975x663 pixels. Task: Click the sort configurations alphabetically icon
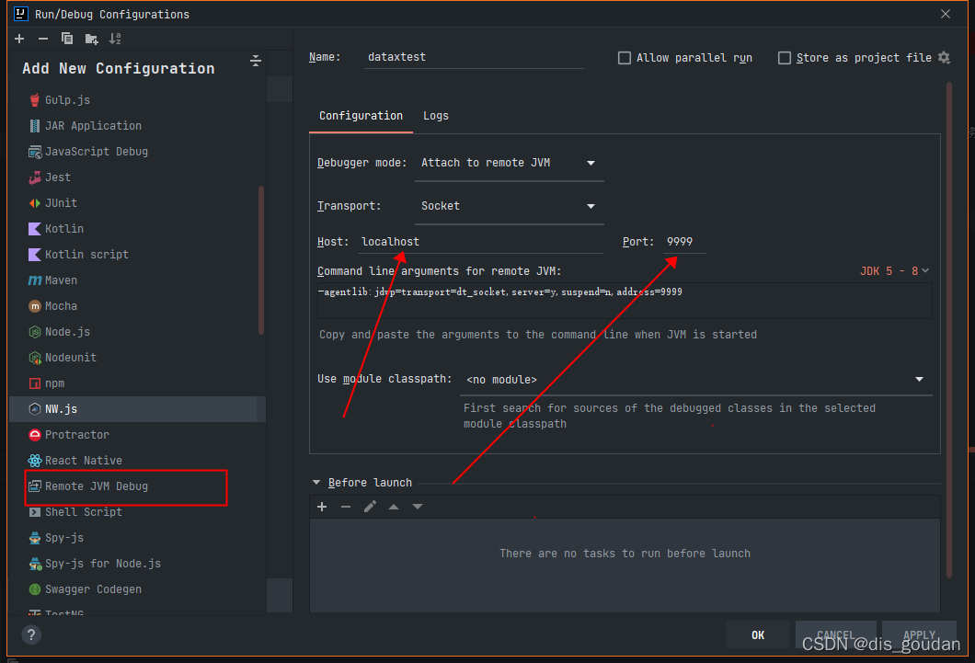pyautogui.click(x=115, y=39)
